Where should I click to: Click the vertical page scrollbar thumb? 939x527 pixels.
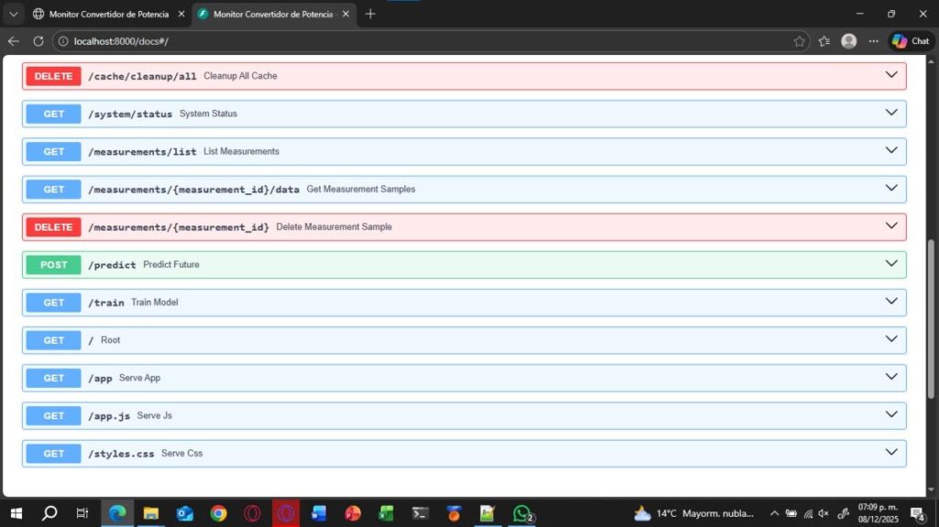click(x=933, y=318)
